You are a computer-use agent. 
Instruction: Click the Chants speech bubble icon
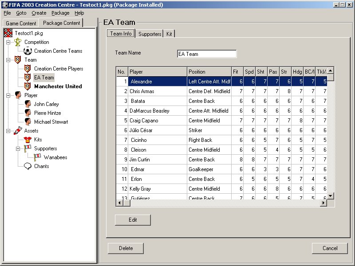[x=28, y=166]
